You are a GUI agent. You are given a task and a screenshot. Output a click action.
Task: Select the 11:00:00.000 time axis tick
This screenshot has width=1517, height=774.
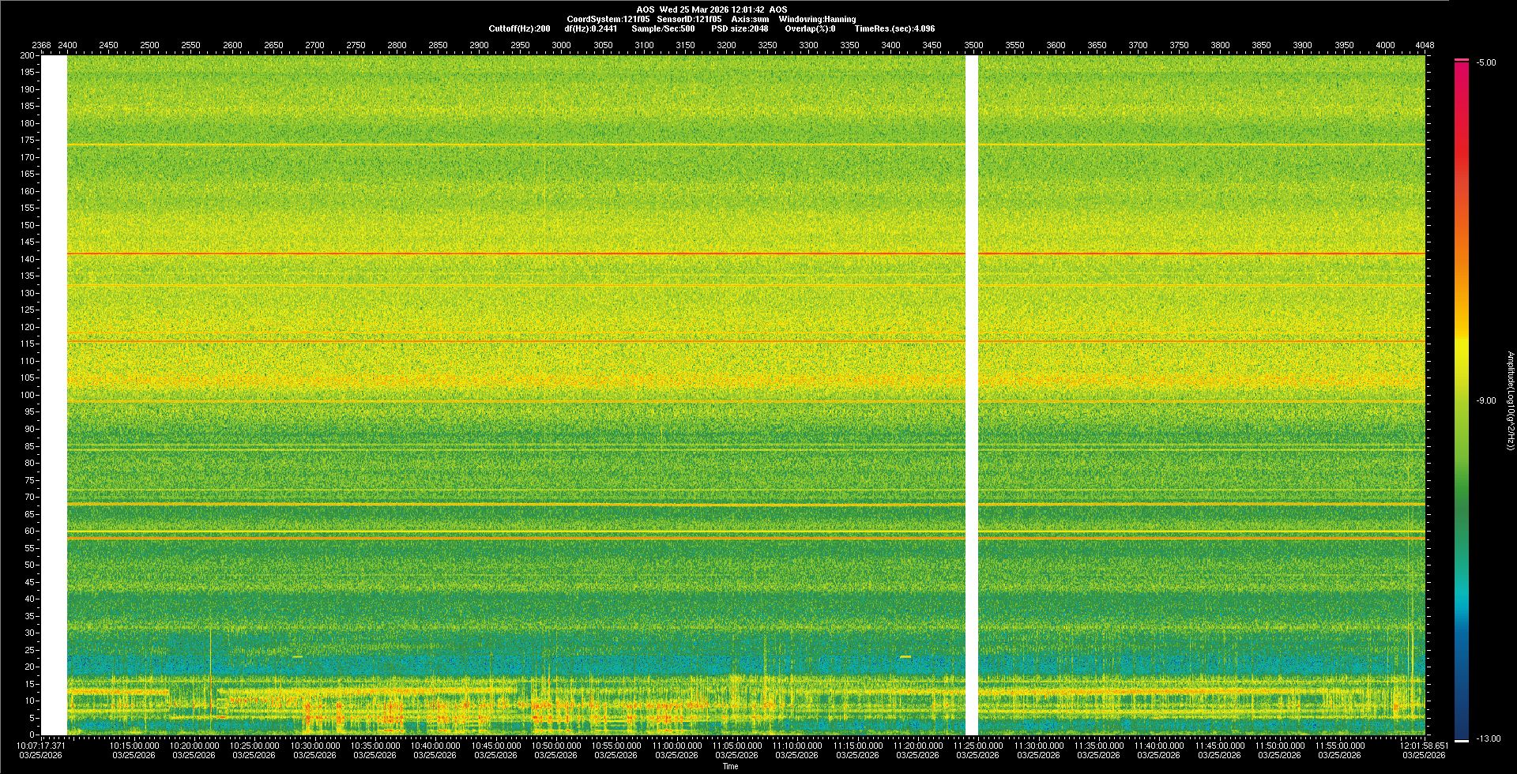(676, 746)
